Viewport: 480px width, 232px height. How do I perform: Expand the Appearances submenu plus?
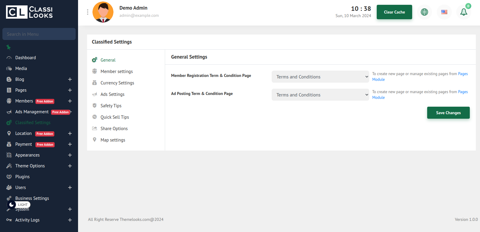pos(70,155)
